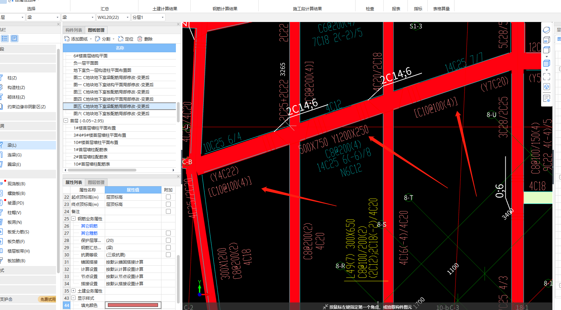Check 附加 box for 保护层厚 row
The width and height of the screenshot is (561, 310).
click(x=168, y=240)
